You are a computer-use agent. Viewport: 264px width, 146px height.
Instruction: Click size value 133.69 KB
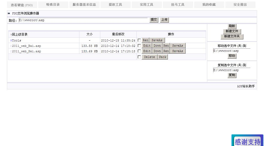pos(89,51)
